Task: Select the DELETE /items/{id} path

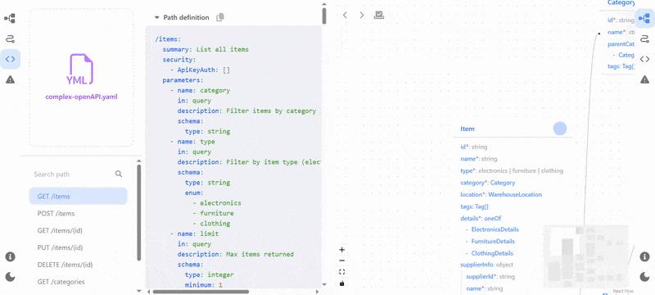Action: (78, 265)
